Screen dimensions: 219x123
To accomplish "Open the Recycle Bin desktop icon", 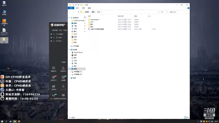I will coord(4,3).
